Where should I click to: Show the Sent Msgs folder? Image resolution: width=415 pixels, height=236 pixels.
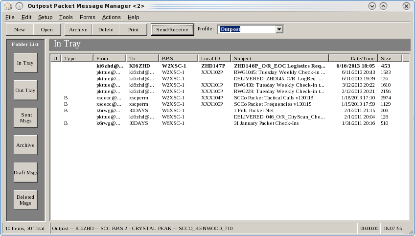click(x=25, y=118)
